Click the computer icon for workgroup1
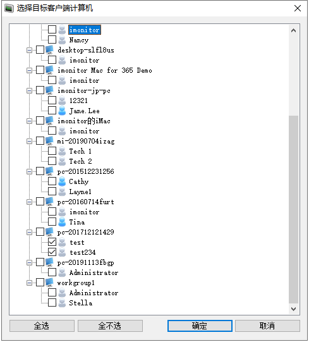 [x=50, y=283]
